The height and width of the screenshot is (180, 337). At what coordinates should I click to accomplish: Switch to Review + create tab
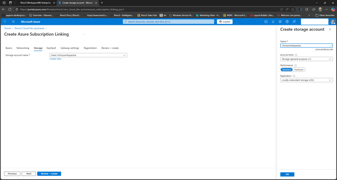point(110,48)
